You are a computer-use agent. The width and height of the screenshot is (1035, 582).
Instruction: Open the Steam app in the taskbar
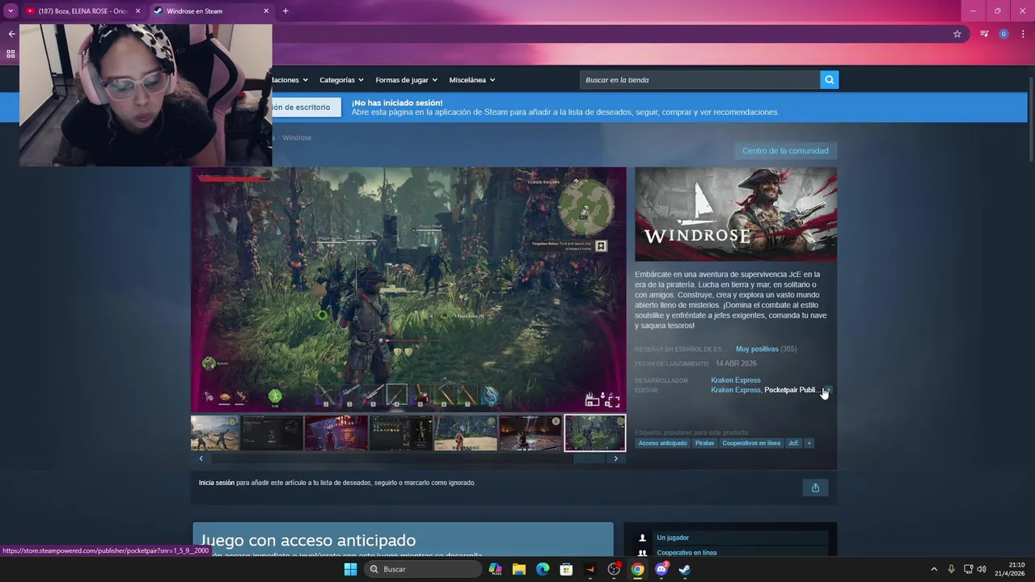[685, 569]
